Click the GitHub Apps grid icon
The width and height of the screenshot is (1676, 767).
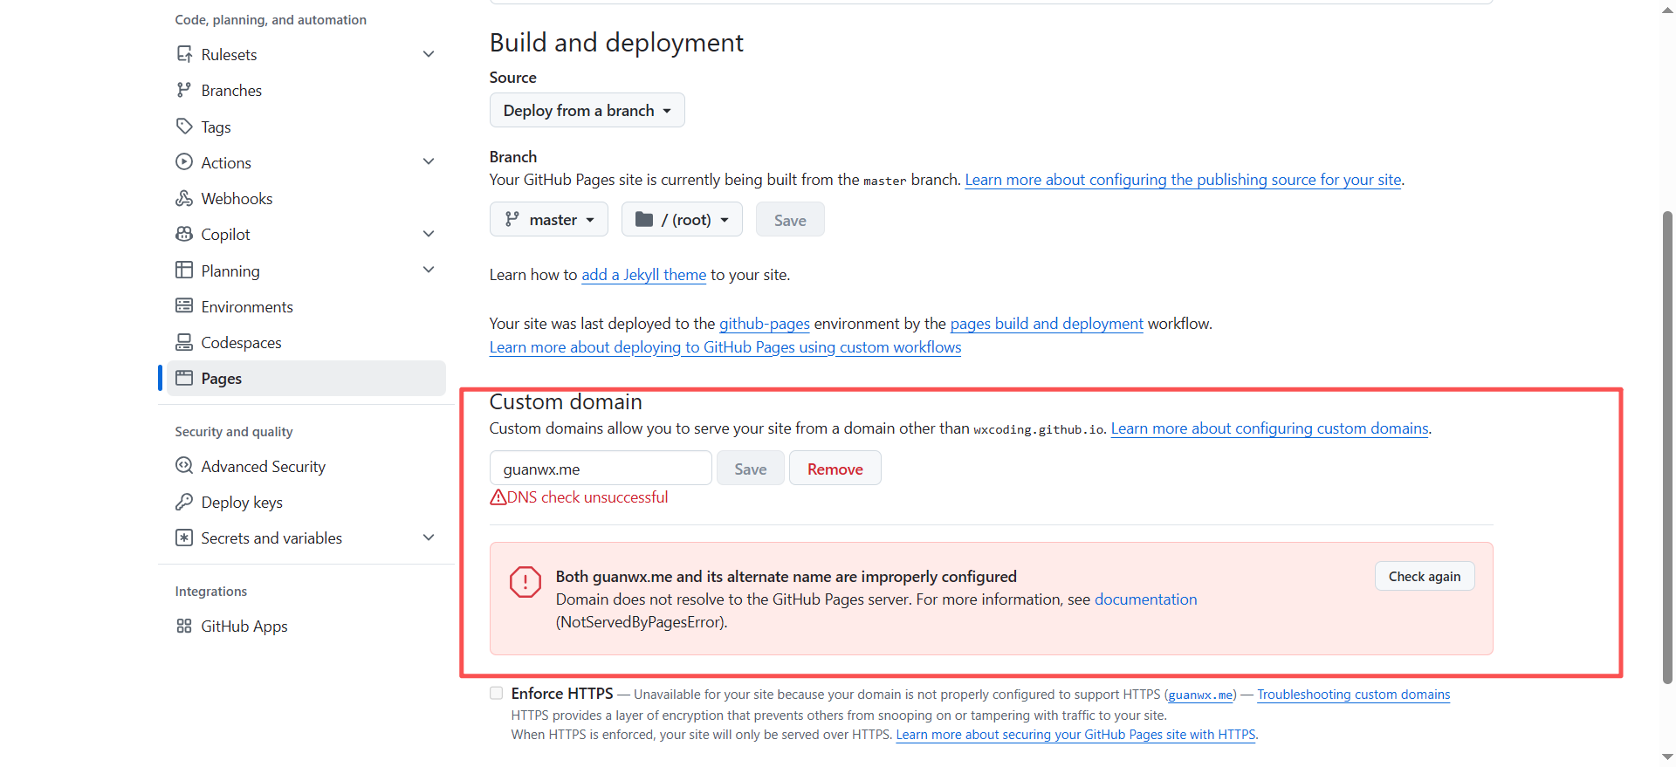pyautogui.click(x=184, y=626)
